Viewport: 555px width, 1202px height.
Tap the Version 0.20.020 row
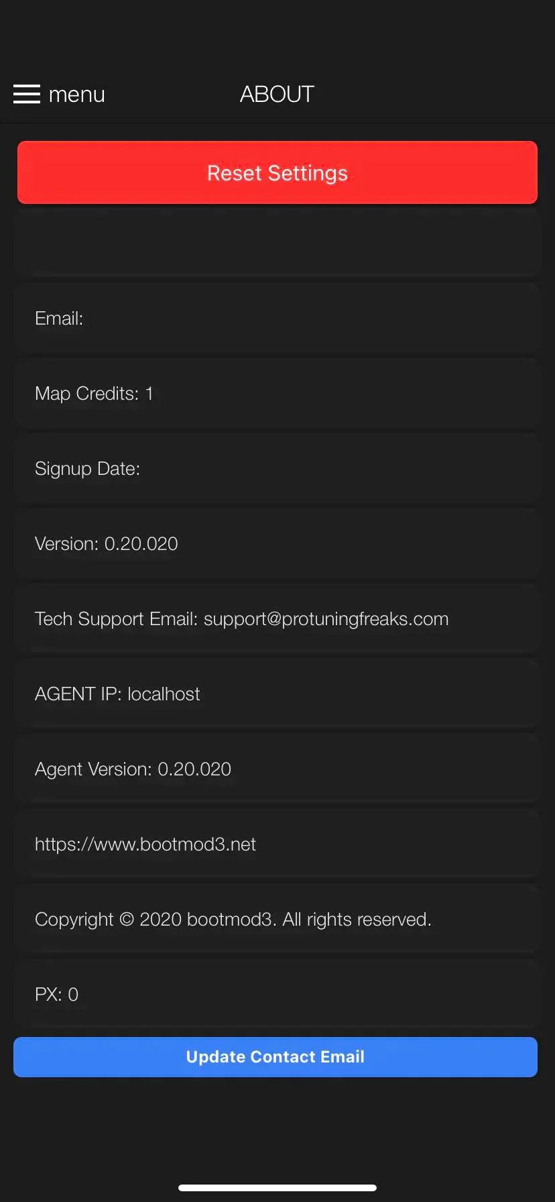tap(277, 544)
